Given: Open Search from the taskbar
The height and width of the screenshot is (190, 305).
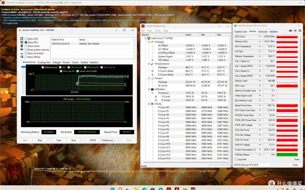Looking at the screenshot, I should click(x=120, y=189).
